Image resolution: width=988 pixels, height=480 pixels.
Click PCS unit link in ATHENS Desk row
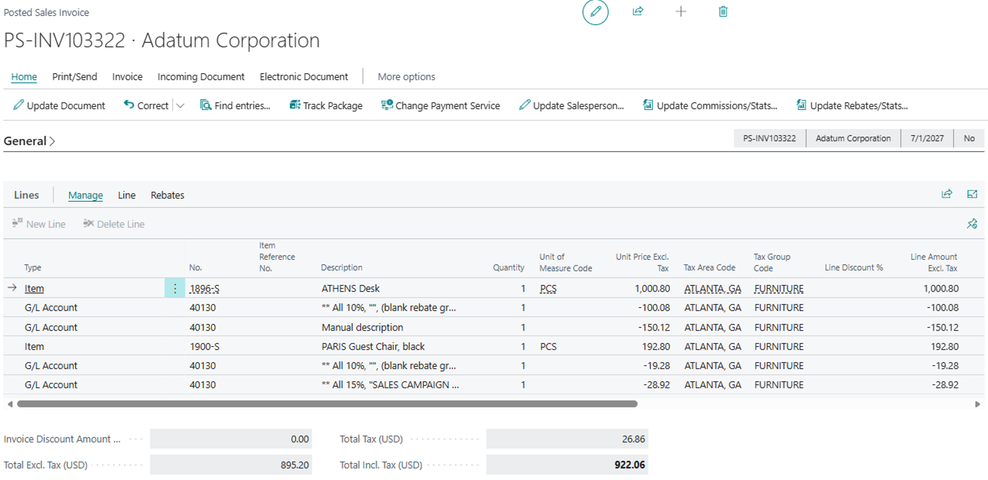(548, 288)
